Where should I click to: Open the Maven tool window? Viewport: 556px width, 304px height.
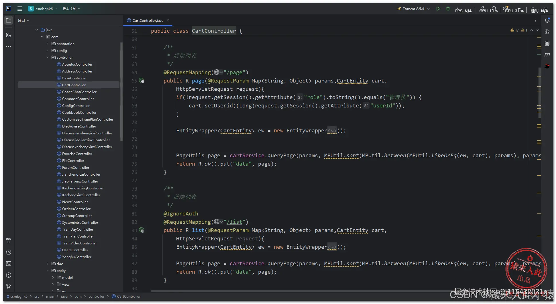(x=547, y=54)
